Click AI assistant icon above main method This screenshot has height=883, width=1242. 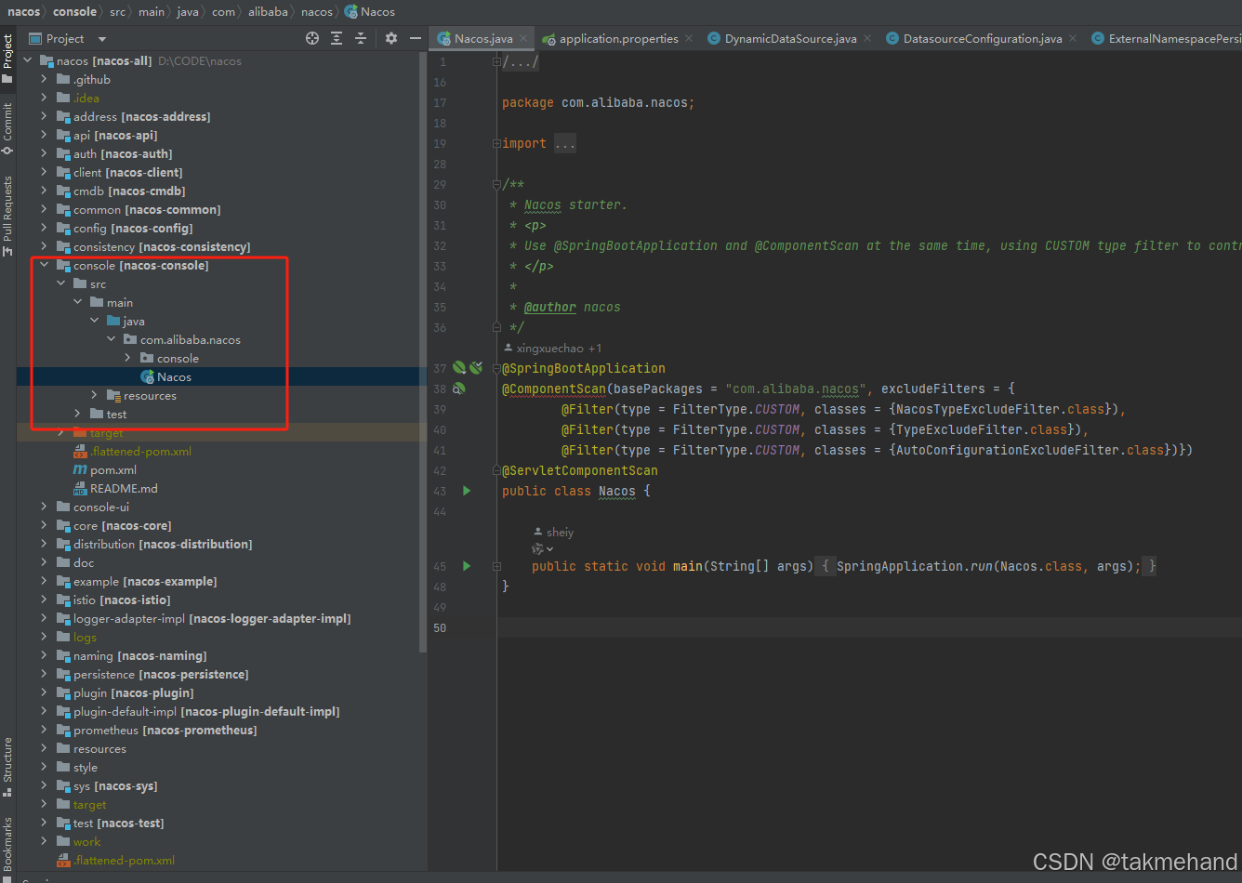(537, 549)
